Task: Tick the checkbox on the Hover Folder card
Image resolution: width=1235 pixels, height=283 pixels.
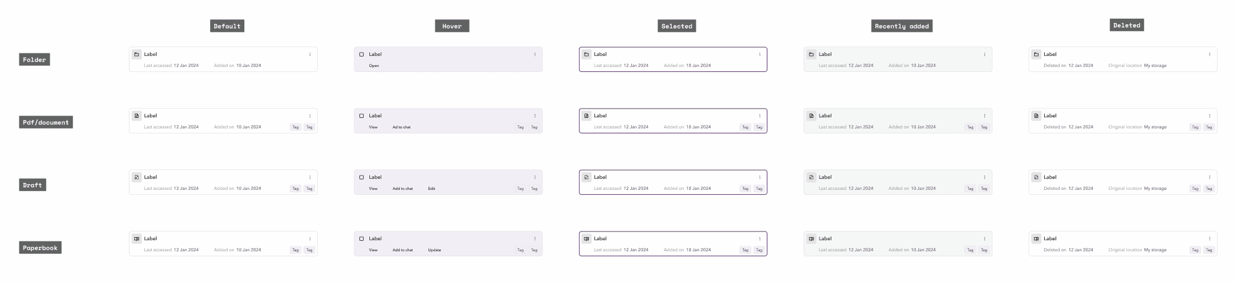Action: pos(362,55)
